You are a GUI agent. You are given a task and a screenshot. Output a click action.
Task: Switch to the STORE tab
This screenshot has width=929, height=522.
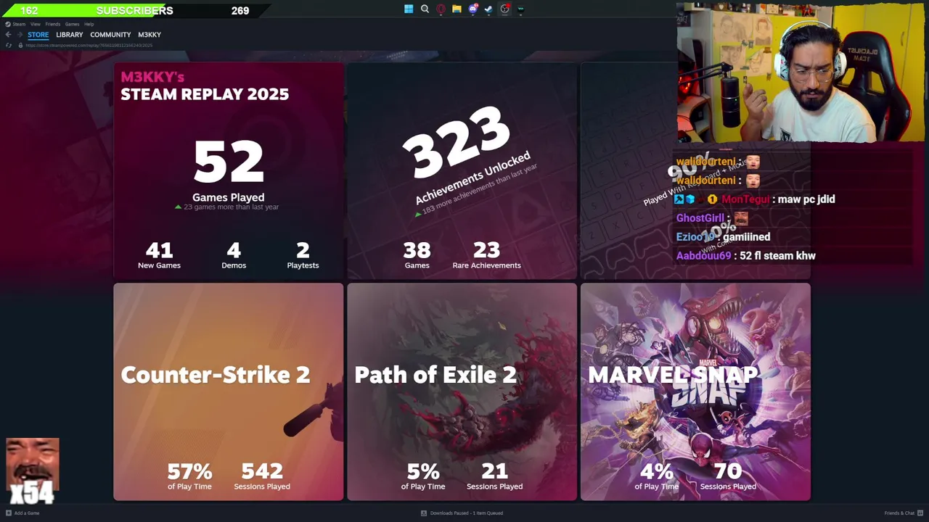click(x=38, y=35)
